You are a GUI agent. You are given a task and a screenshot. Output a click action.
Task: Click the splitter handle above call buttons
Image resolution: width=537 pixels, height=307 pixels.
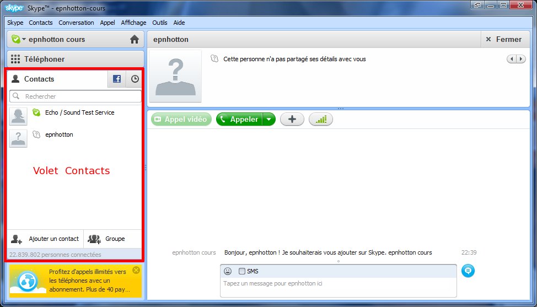pyautogui.click(x=340, y=109)
